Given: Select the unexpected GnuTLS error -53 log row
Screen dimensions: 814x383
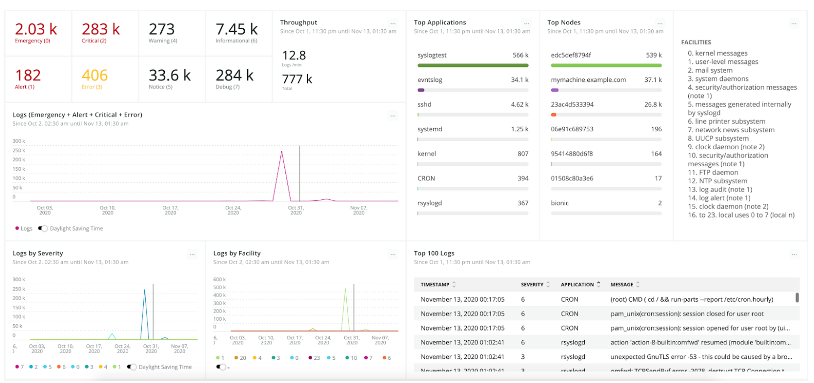Looking at the screenshot, I should click(x=606, y=357).
